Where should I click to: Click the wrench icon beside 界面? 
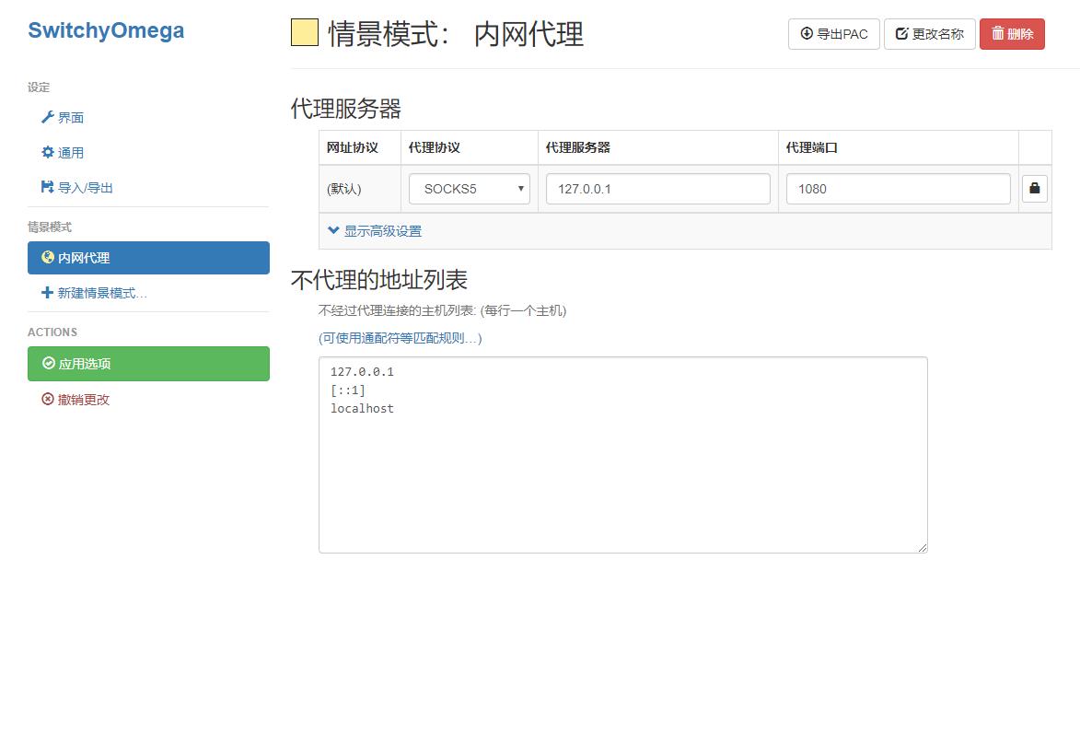pos(48,117)
